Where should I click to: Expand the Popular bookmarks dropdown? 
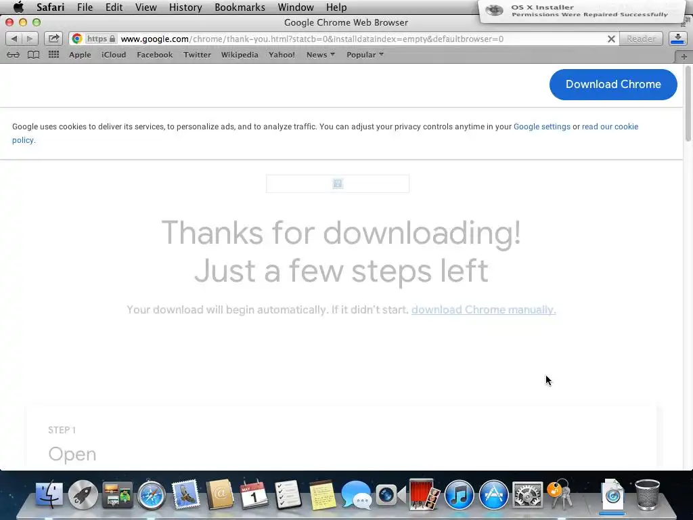[x=365, y=55]
